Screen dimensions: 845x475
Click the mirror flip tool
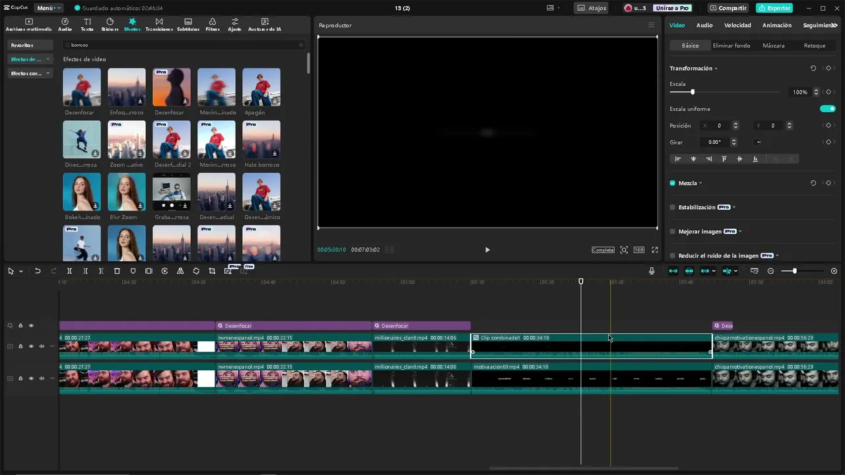[180, 271]
